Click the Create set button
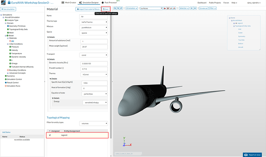Viewport: 266px width, 157px height. [x=204, y=8]
